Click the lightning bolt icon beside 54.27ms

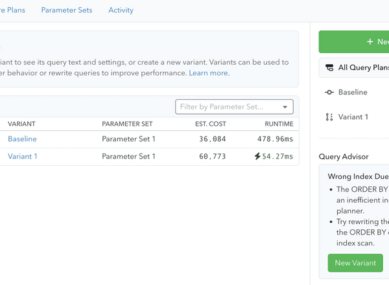257,157
